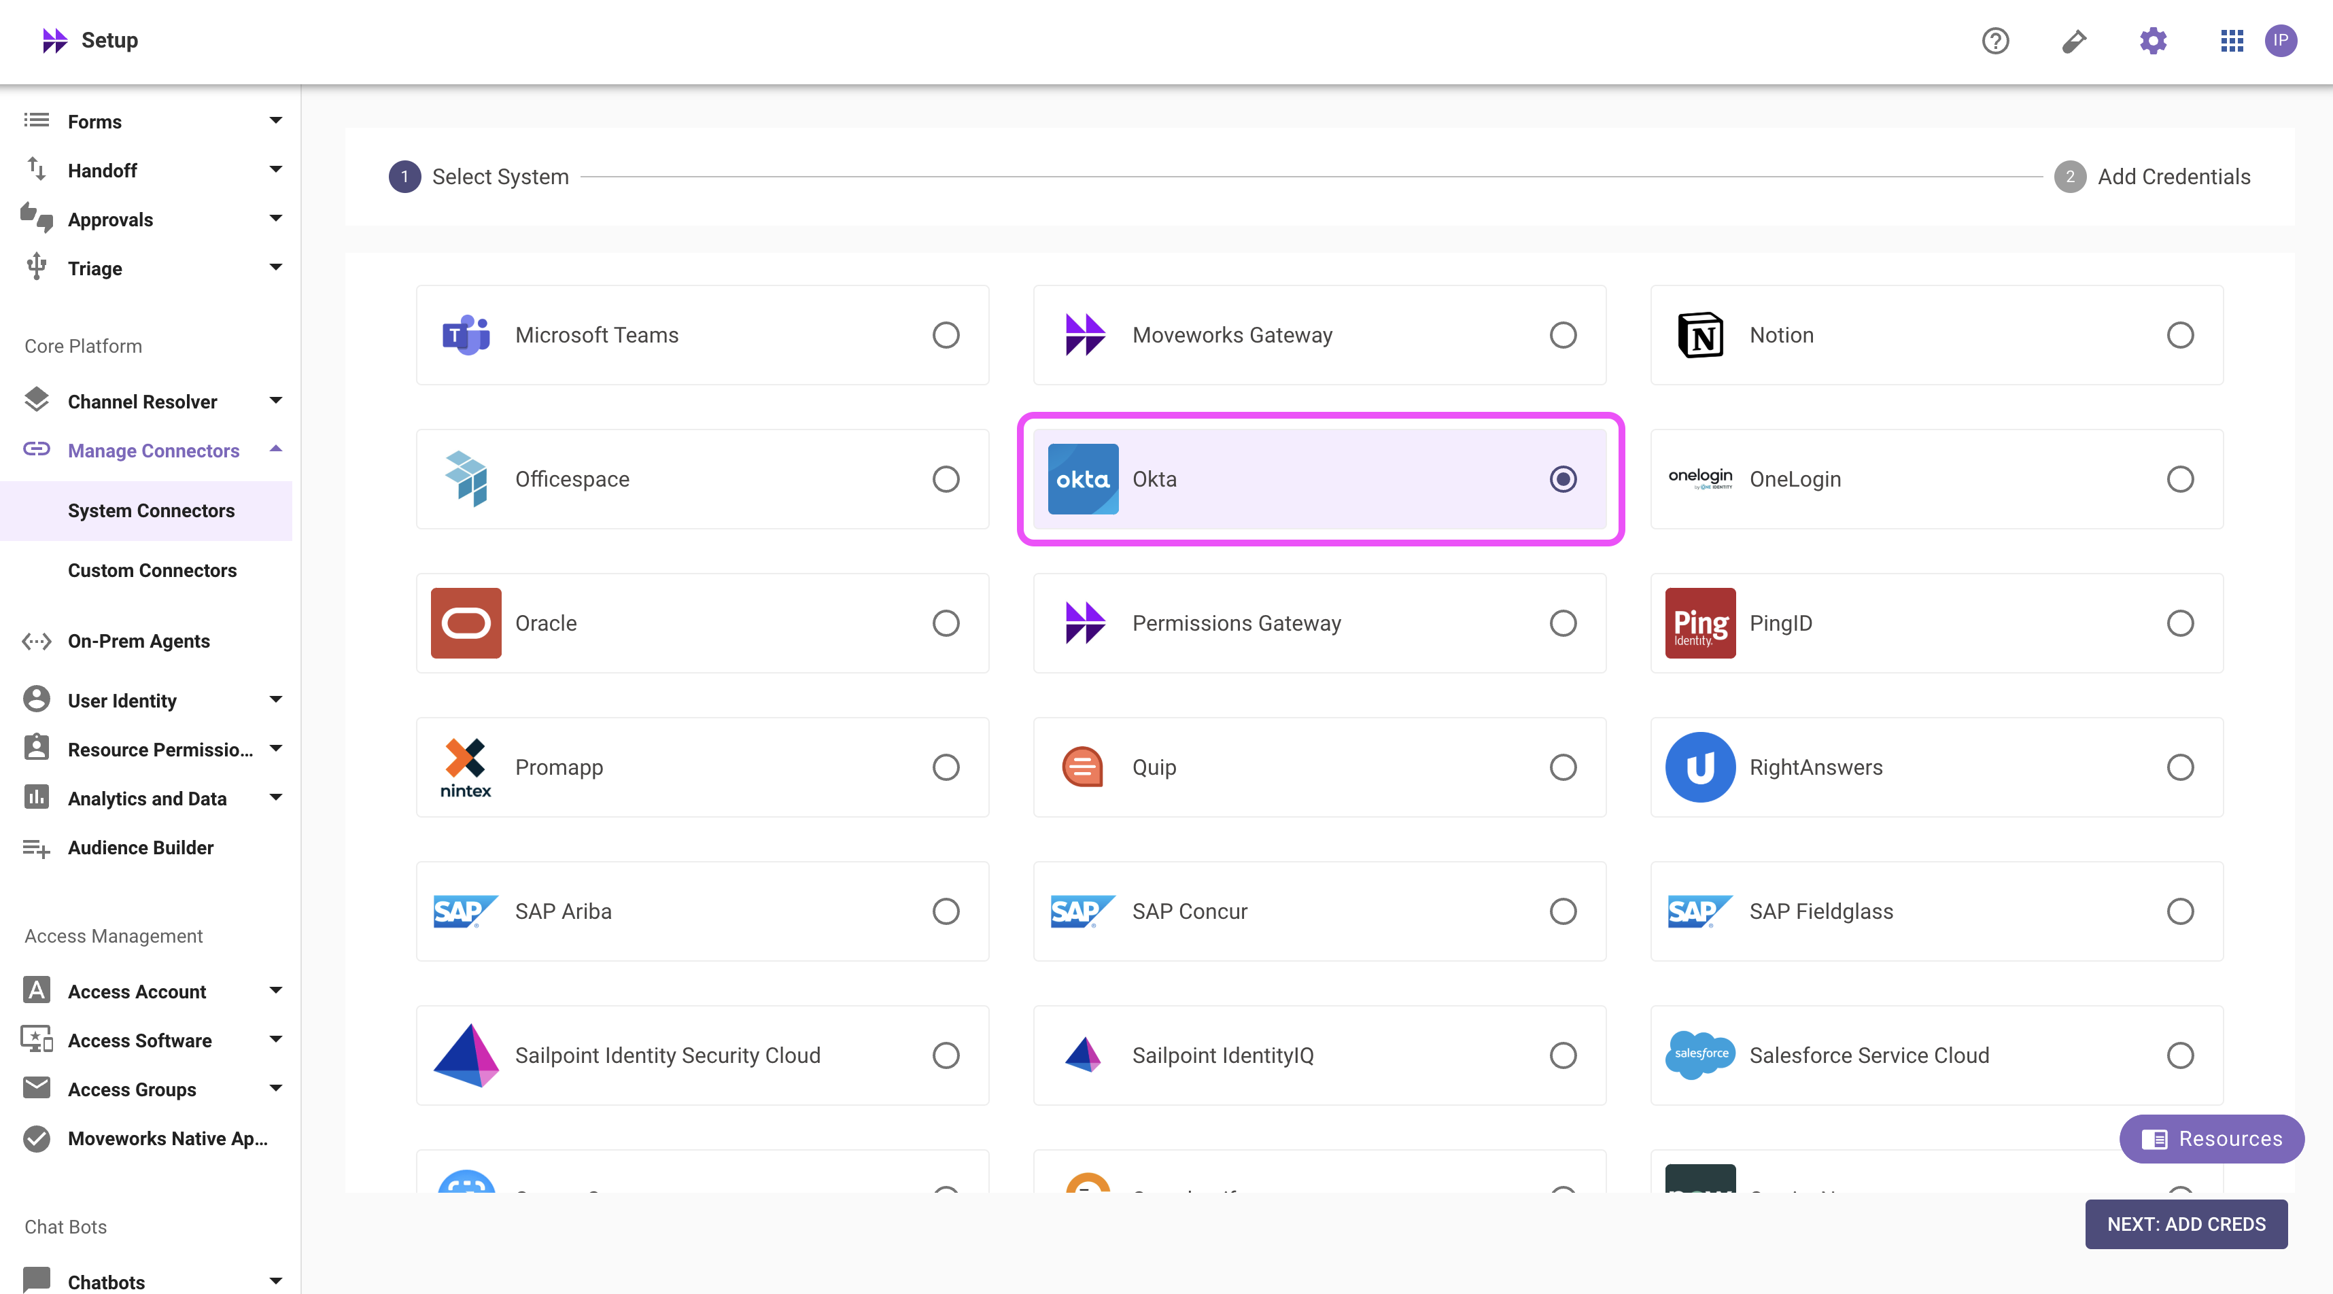Screen dimensions: 2333x1294
Task: Click the Sailpoint Identity Security Cloud logo
Action: (466, 1055)
